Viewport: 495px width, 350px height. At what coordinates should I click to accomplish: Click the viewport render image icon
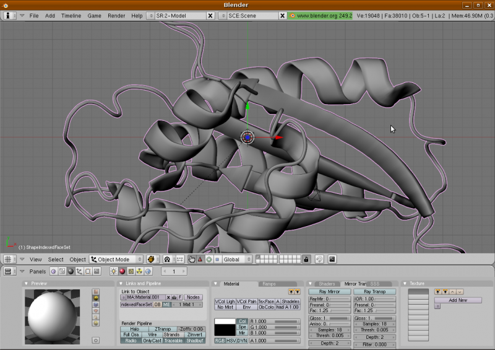pos(332,260)
